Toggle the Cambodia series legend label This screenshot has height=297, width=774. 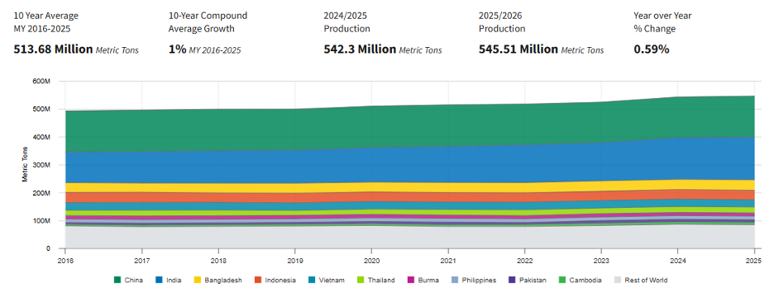point(585,280)
